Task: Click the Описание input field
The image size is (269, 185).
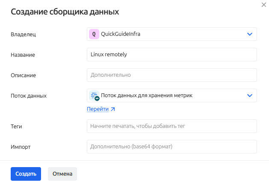Action: 171,75
